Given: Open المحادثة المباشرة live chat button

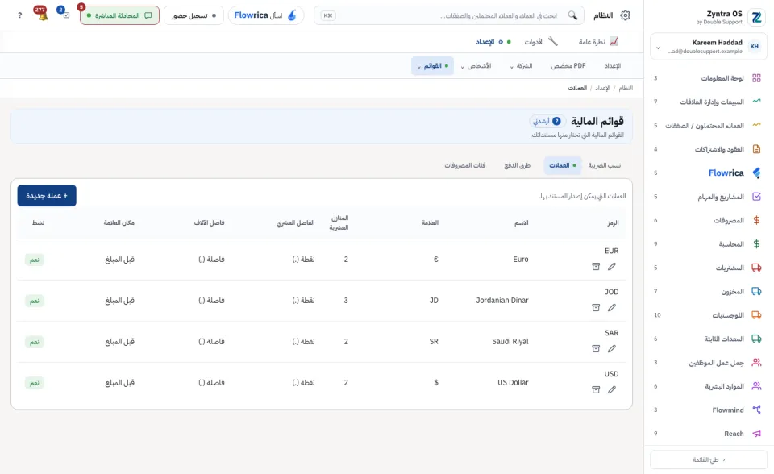Looking at the screenshot, I should [119, 15].
